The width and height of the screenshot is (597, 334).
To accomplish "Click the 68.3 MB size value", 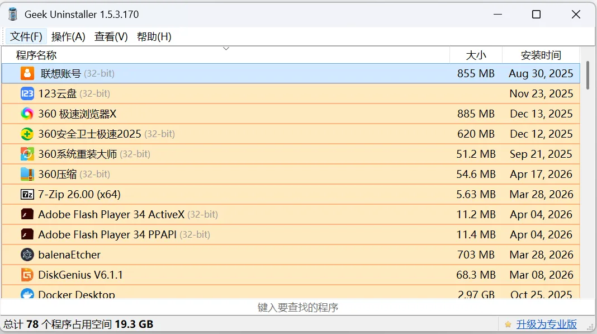I will [x=476, y=275].
